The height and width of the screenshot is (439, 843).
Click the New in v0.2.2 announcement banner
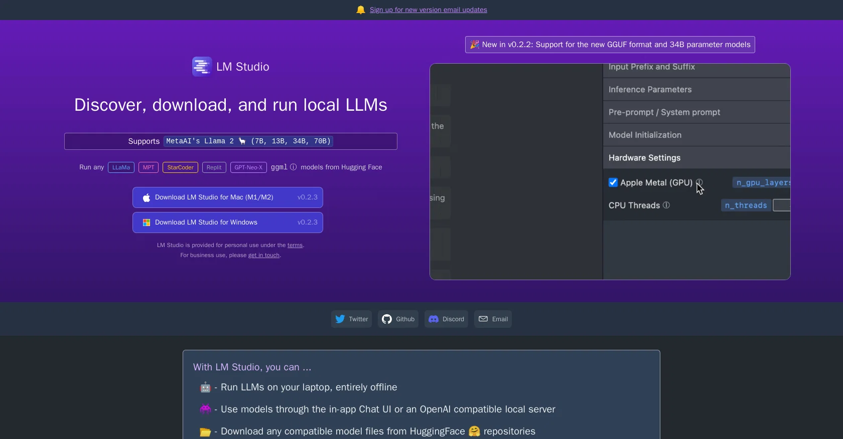610,45
